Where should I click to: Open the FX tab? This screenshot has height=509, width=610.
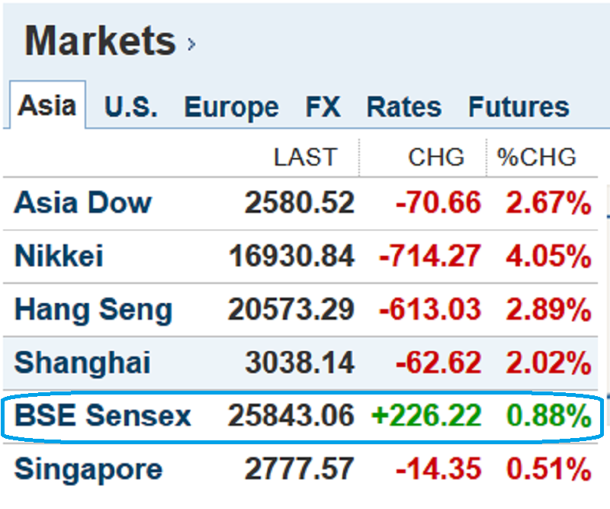coord(323,107)
